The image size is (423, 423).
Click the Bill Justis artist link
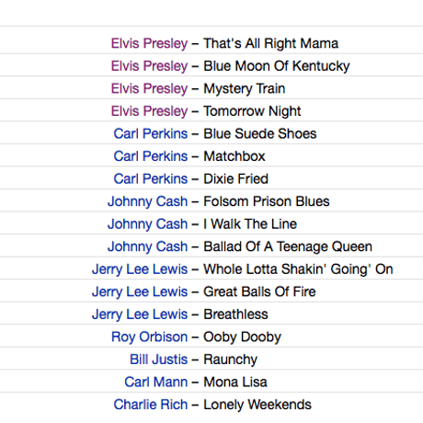coord(159,360)
